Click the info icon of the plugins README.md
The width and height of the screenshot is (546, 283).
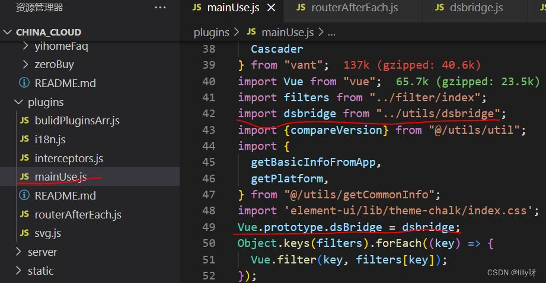[24, 195]
